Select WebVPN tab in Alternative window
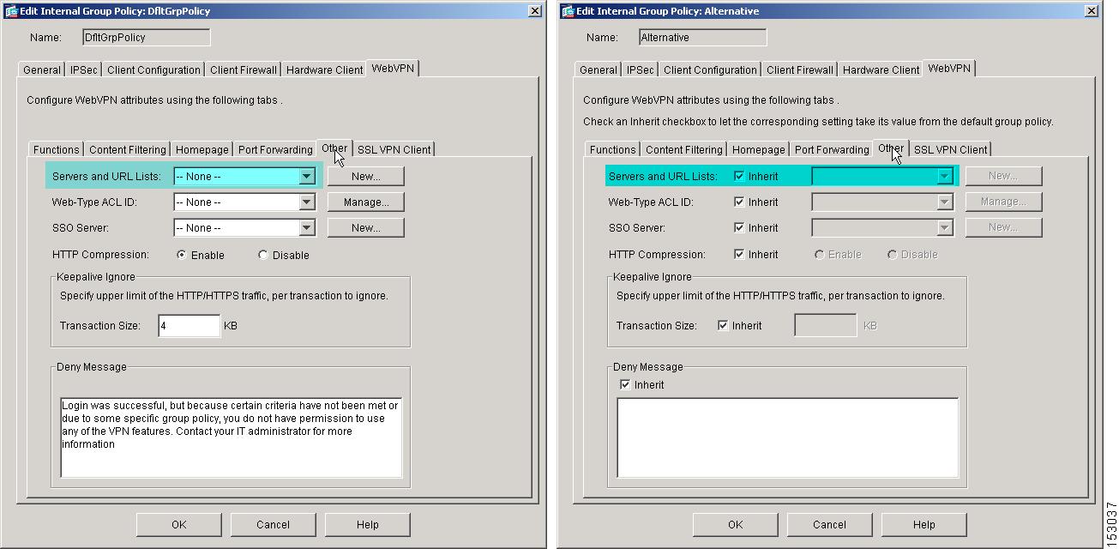Viewport: 1119px width, 549px height. (949, 68)
